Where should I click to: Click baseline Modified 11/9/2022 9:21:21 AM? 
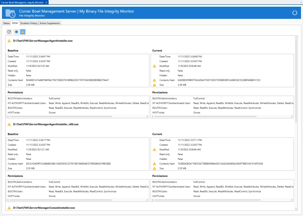tap(38, 150)
